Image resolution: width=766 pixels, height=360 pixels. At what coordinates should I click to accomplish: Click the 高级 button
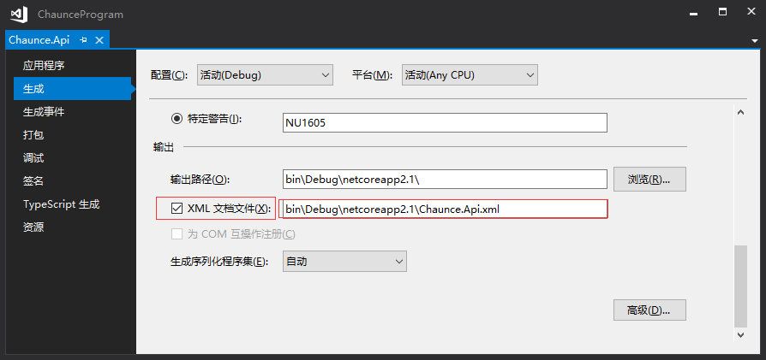coord(649,310)
